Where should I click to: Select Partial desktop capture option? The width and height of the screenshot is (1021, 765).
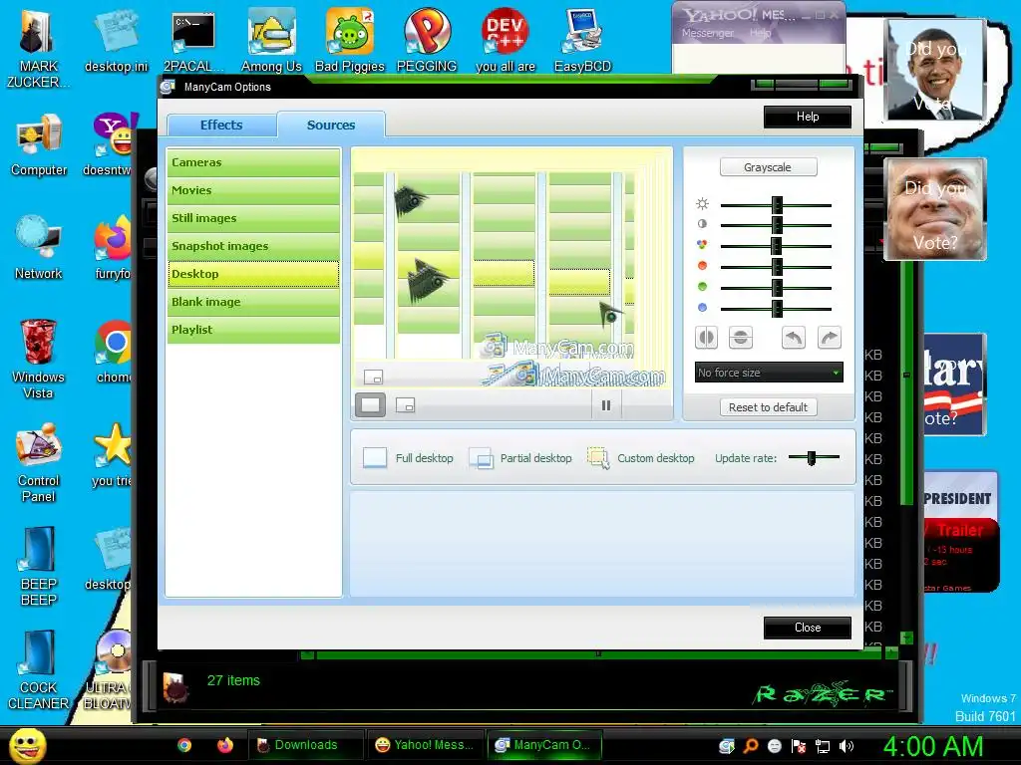tap(519, 458)
